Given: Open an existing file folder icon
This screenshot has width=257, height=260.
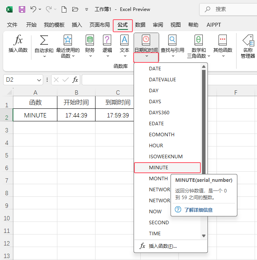Looking at the screenshot, I should [75, 9].
